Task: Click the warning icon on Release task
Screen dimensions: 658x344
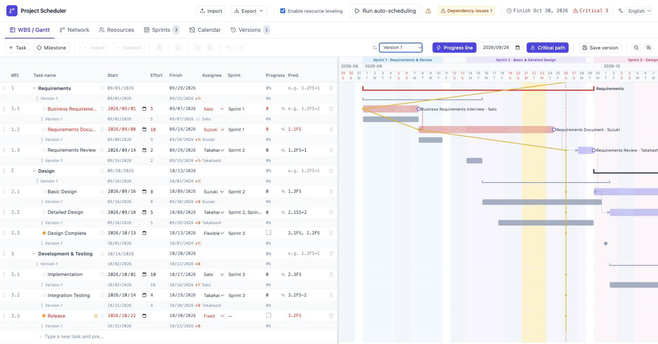Action: coord(96,316)
